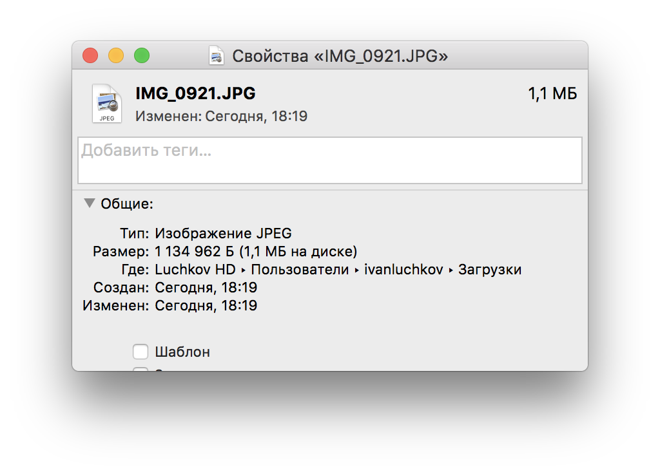660x474 pixels.
Task: Click Пользователи in the file path
Action: click(x=300, y=270)
